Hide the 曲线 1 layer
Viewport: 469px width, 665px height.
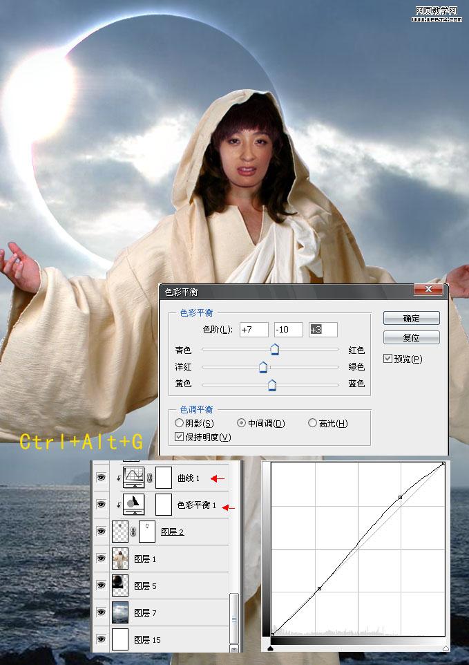coord(101,478)
